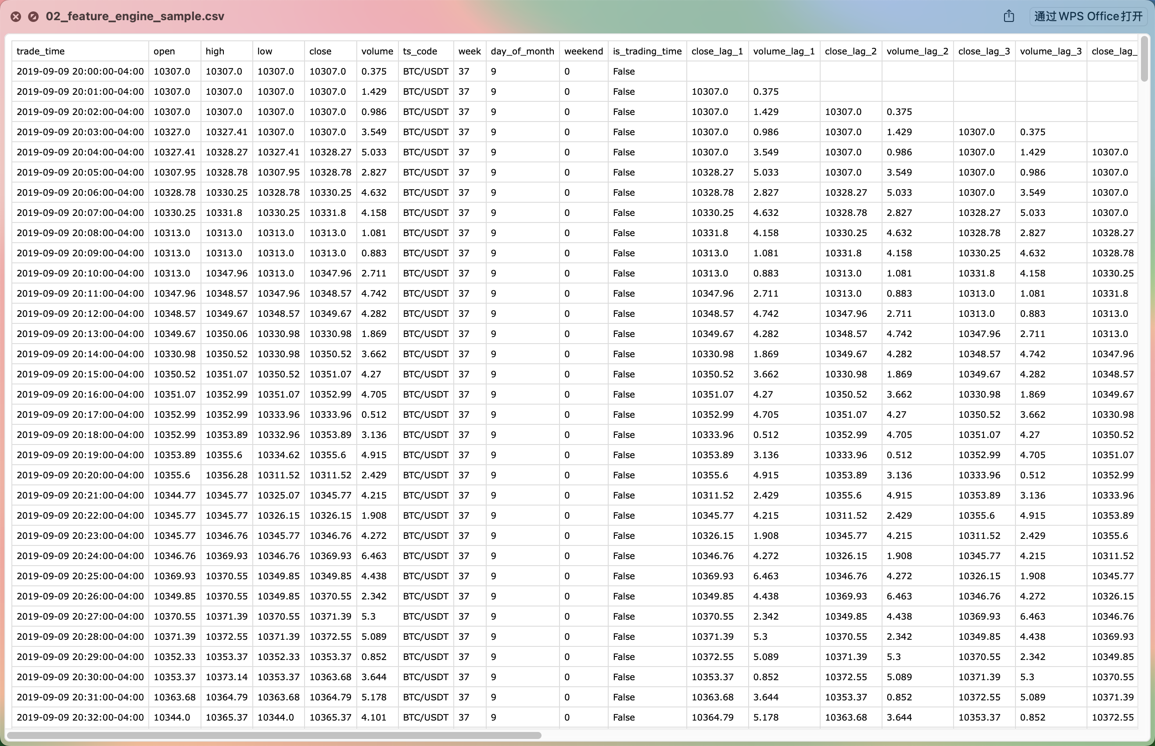The image size is (1155, 746).
Task: Click the close_lag_1 column header
Action: point(717,51)
